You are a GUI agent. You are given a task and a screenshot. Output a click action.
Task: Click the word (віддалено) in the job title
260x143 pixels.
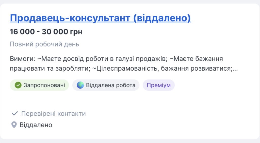[x=162, y=18]
